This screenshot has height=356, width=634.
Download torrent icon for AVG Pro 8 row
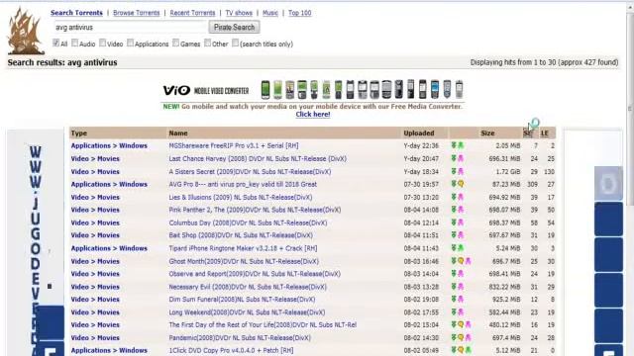(454, 184)
